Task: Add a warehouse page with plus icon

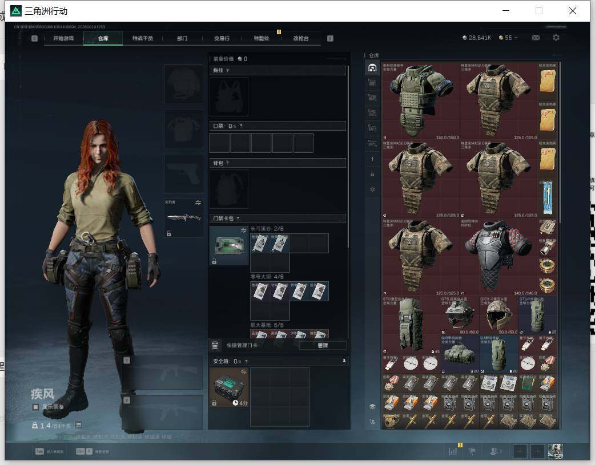Action: click(372, 159)
